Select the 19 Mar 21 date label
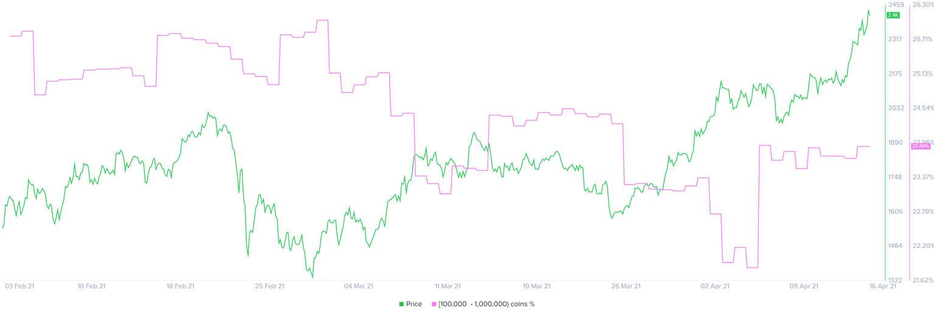This screenshot has height=316, width=934. tap(537, 286)
